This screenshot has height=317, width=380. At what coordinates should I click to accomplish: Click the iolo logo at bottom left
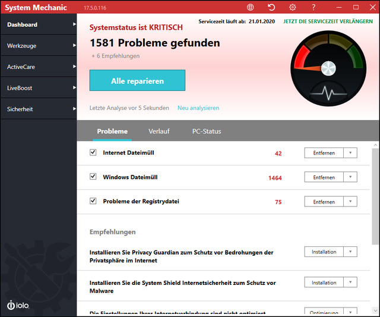click(19, 305)
